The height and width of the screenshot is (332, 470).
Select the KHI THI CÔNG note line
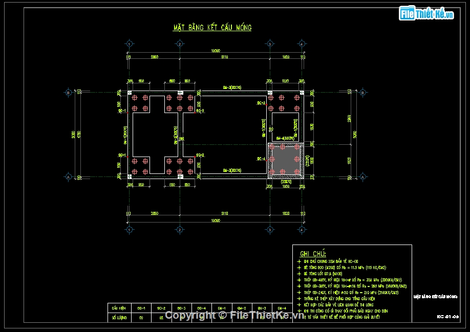point(346,311)
